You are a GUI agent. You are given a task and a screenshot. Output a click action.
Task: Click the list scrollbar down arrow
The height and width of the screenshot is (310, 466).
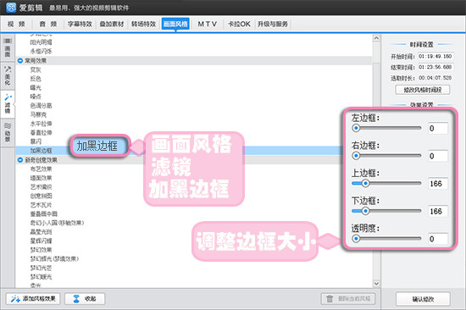pyautogui.click(x=376, y=283)
